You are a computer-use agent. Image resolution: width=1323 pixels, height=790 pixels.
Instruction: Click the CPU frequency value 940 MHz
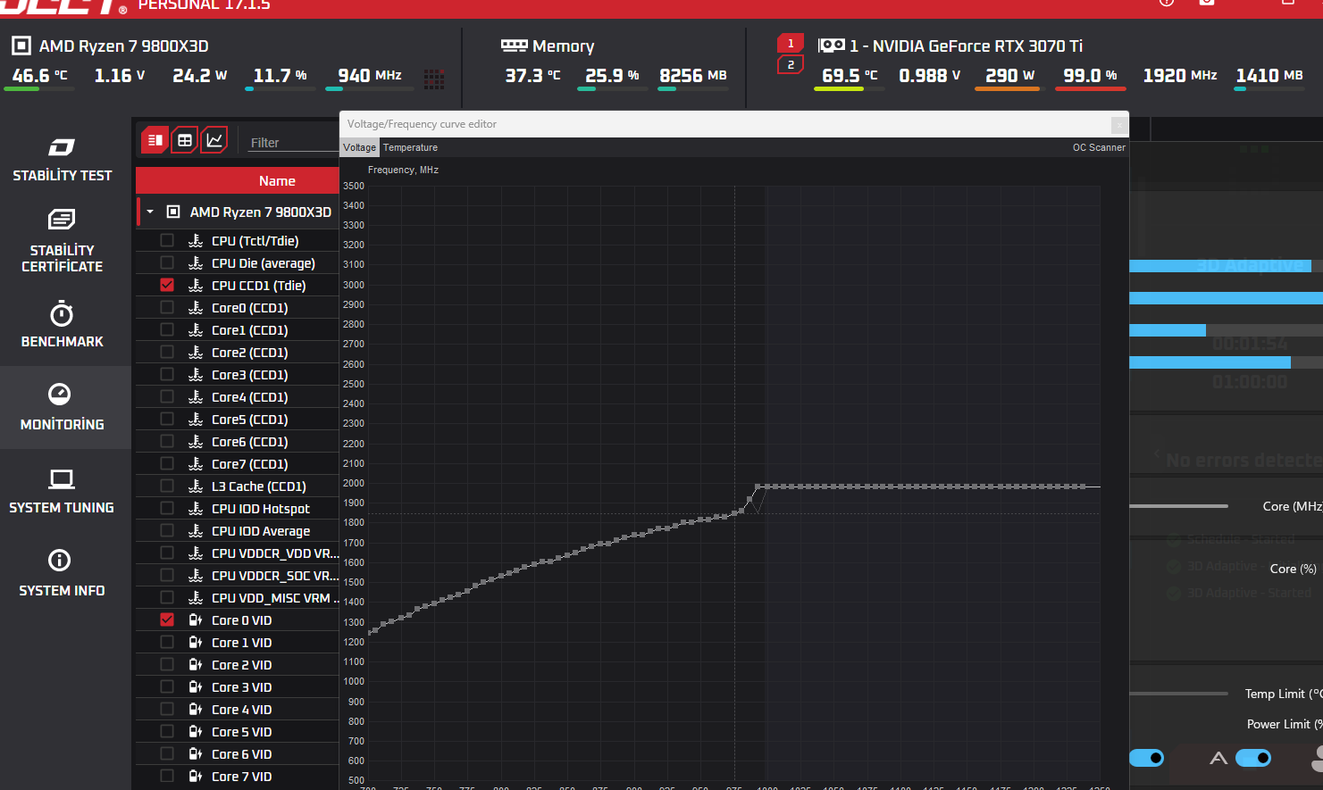(370, 76)
